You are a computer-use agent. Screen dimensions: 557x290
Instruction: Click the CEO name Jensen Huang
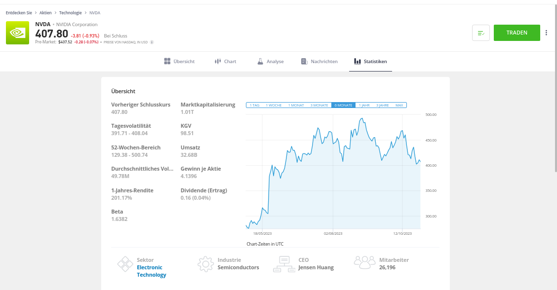(x=316, y=268)
